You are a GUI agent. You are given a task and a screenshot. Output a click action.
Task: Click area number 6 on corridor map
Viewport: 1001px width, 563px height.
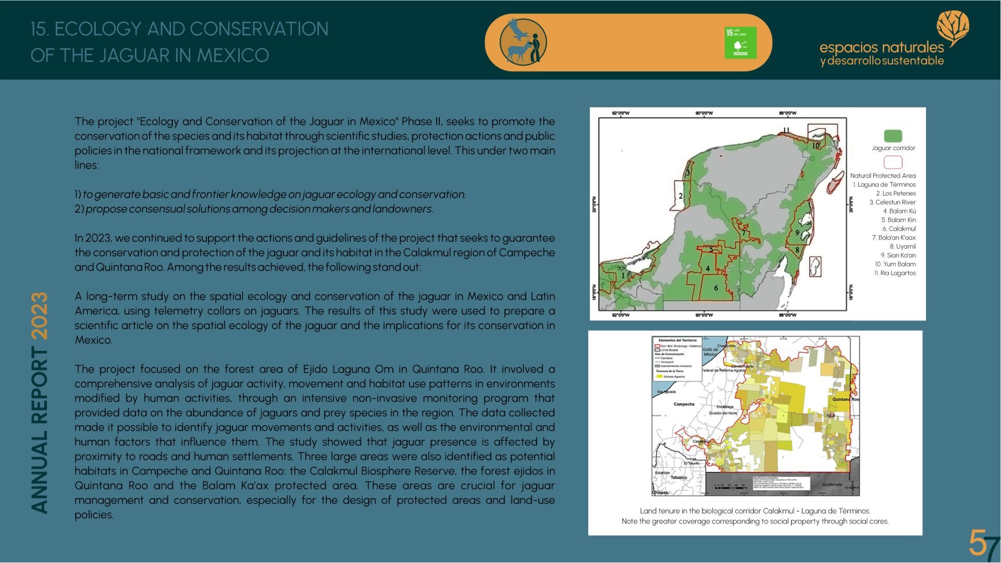[x=716, y=288]
